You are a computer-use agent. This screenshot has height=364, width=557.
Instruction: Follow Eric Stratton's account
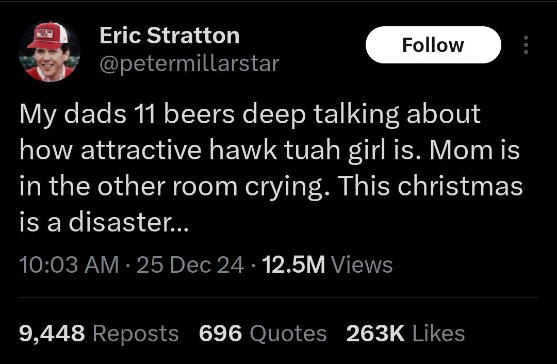433,45
